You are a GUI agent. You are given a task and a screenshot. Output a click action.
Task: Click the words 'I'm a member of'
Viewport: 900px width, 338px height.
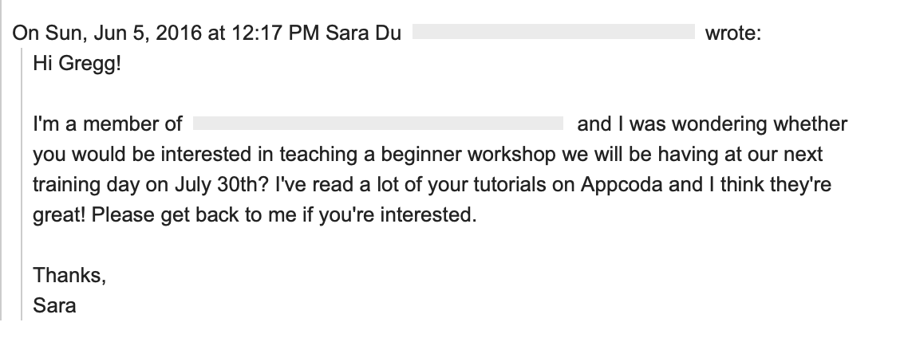(x=108, y=124)
